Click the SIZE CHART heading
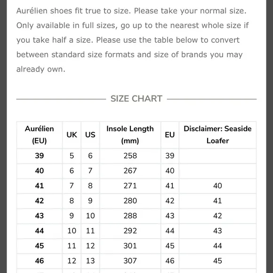 pos(136,98)
